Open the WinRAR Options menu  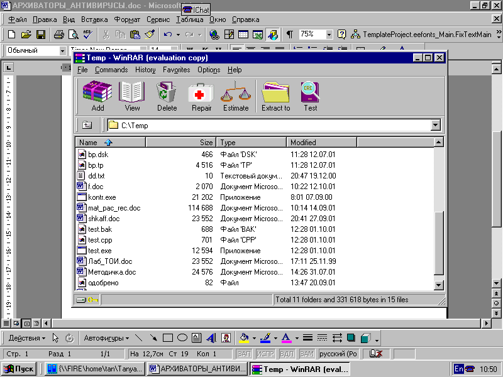(x=209, y=70)
